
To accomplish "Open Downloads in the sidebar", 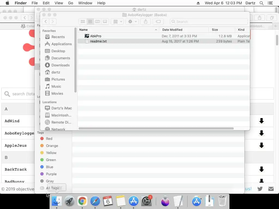I will pyautogui.click(x=57, y=65).
